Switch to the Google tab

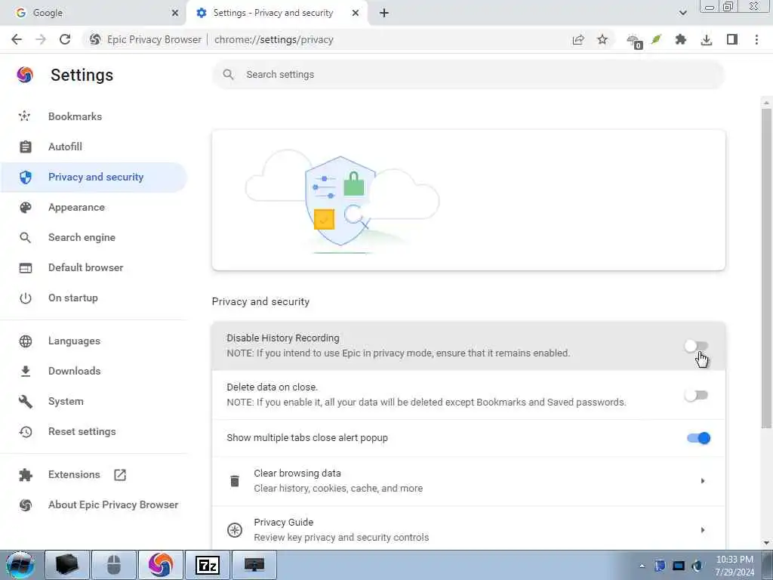[93, 13]
